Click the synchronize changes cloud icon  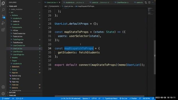(13, 98)
